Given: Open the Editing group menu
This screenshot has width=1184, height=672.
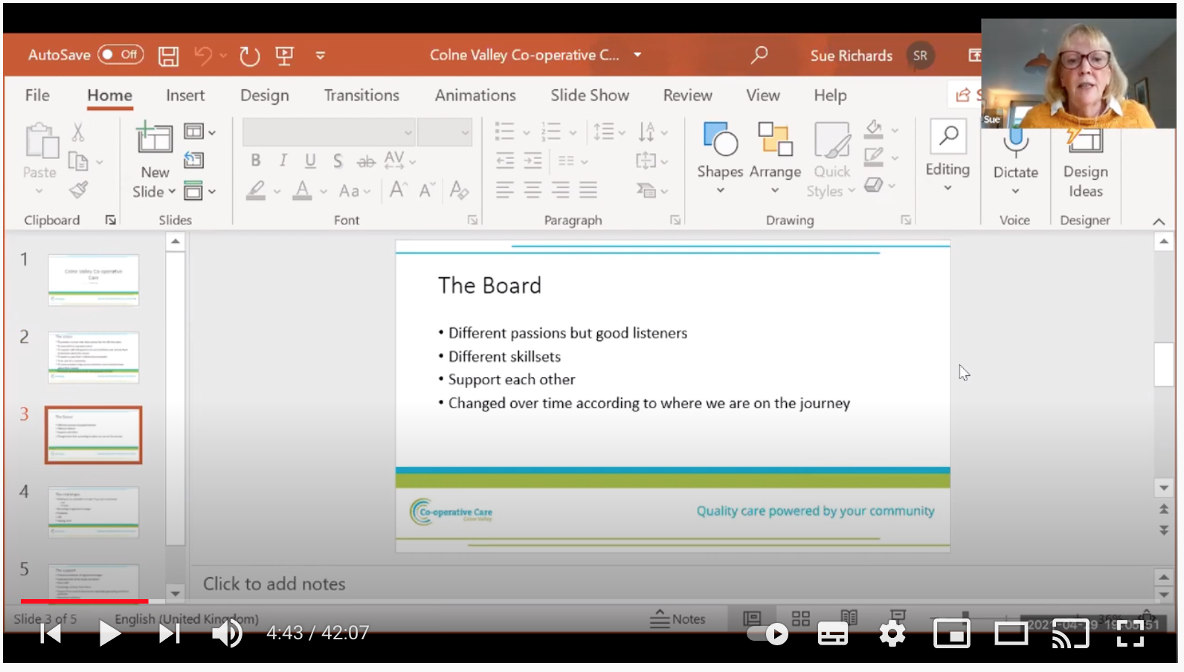Looking at the screenshot, I should (947, 156).
